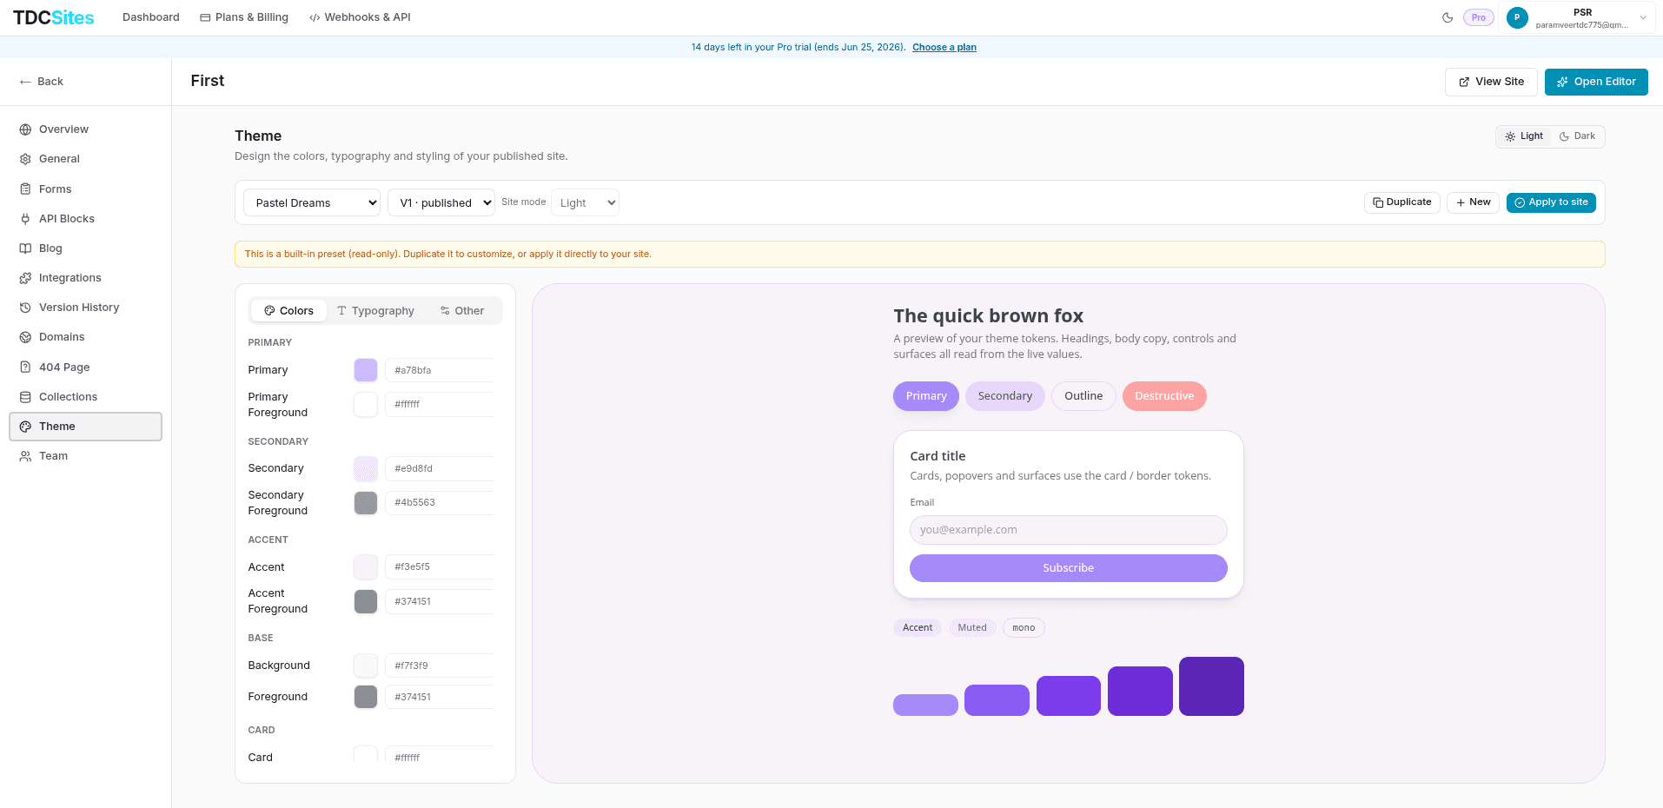The width and height of the screenshot is (1663, 808).
Task: Click the Primary Foreground white swatch
Action: pos(366,404)
